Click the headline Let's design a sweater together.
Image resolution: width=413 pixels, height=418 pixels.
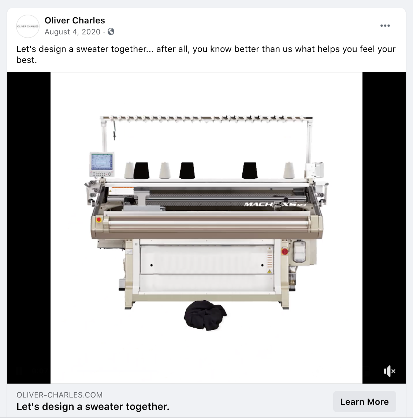(x=93, y=407)
